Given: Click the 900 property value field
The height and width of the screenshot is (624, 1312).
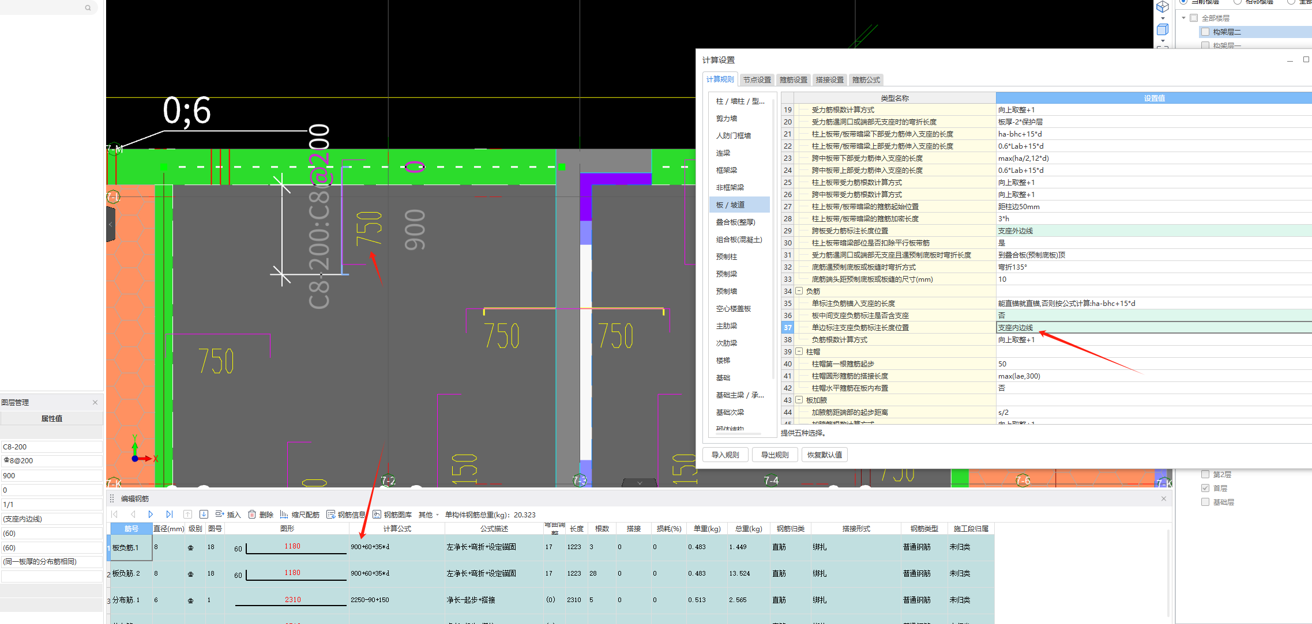Looking at the screenshot, I should pyautogui.click(x=52, y=475).
